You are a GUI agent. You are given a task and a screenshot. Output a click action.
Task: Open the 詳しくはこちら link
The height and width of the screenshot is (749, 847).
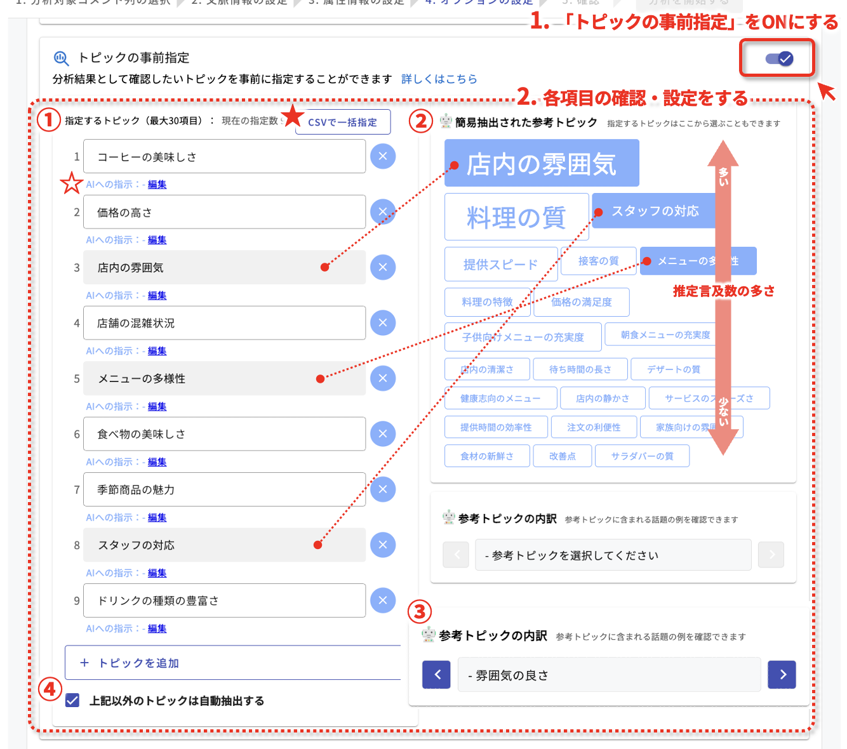tap(439, 79)
